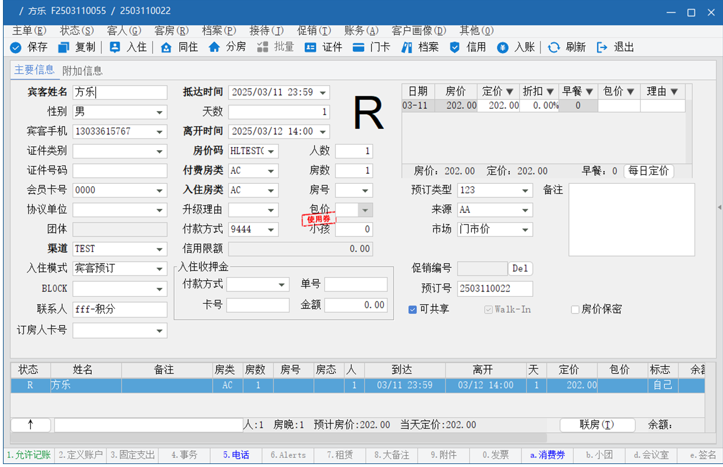Click the 天数 days input field
The height and width of the screenshot is (467, 723).
click(x=279, y=112)
